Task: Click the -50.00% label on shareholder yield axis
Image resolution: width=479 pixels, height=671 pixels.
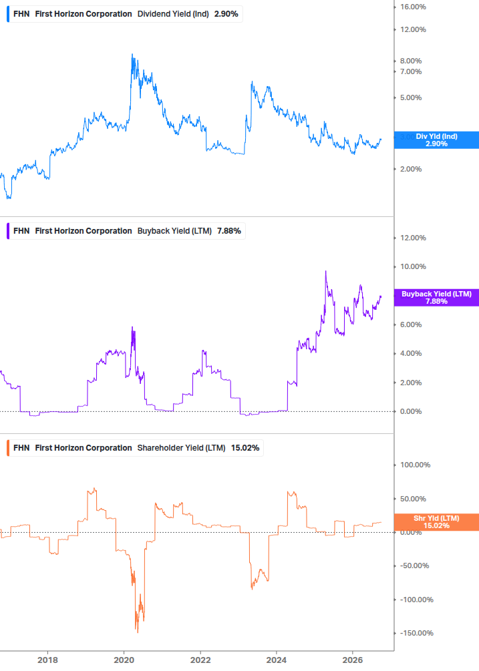Action: coord(414,566)
